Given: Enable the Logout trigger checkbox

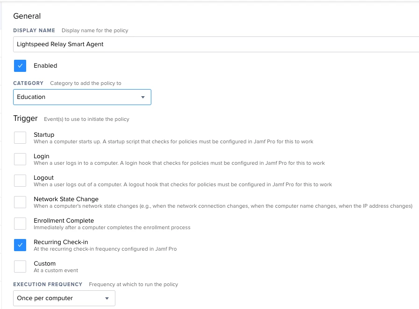Looking at the screenshot, I should click(20, 181).
